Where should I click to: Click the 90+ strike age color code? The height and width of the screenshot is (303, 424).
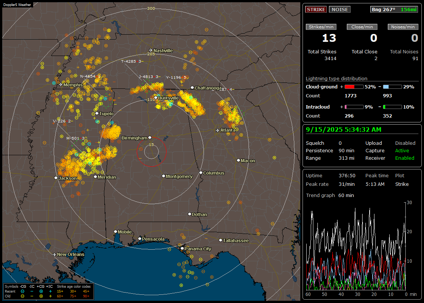[86, 296]
